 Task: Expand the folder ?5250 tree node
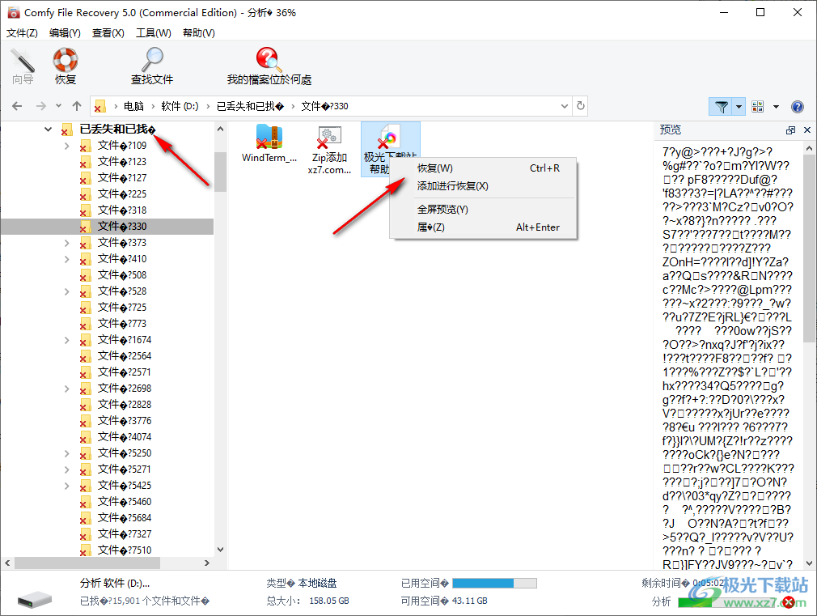coord(66,452)
